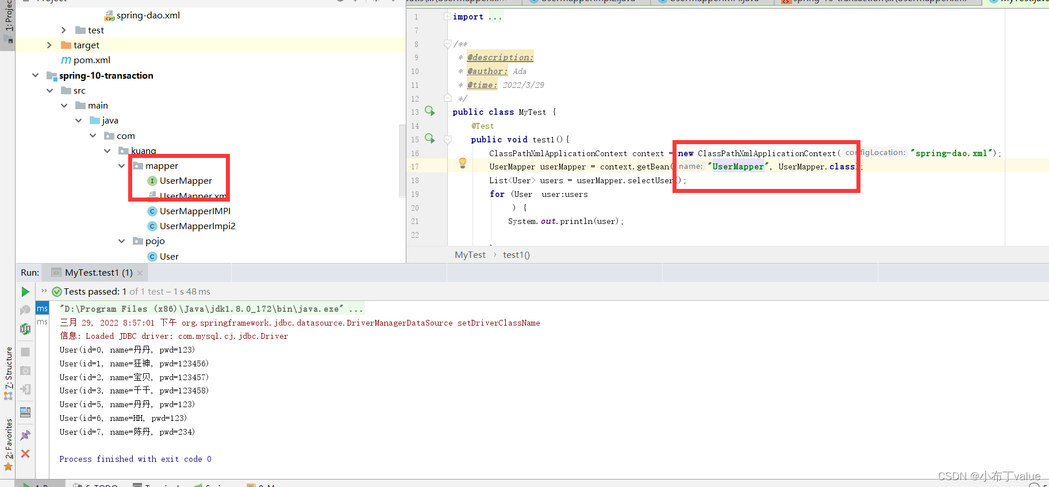Select the UserMapper interface in the tree
1049x487 pixels.
tap(186, 180)
